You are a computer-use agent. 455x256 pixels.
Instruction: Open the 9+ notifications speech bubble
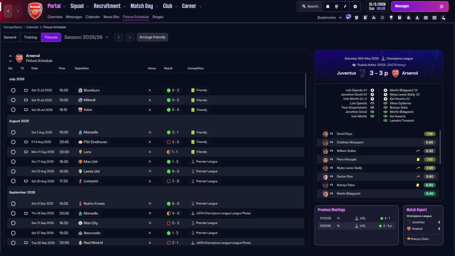[348, 17]
